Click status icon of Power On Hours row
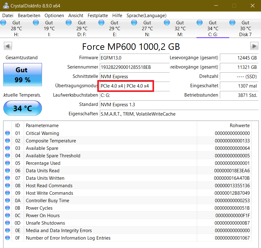This screenshot has width=261, height=248. point(7,215)
